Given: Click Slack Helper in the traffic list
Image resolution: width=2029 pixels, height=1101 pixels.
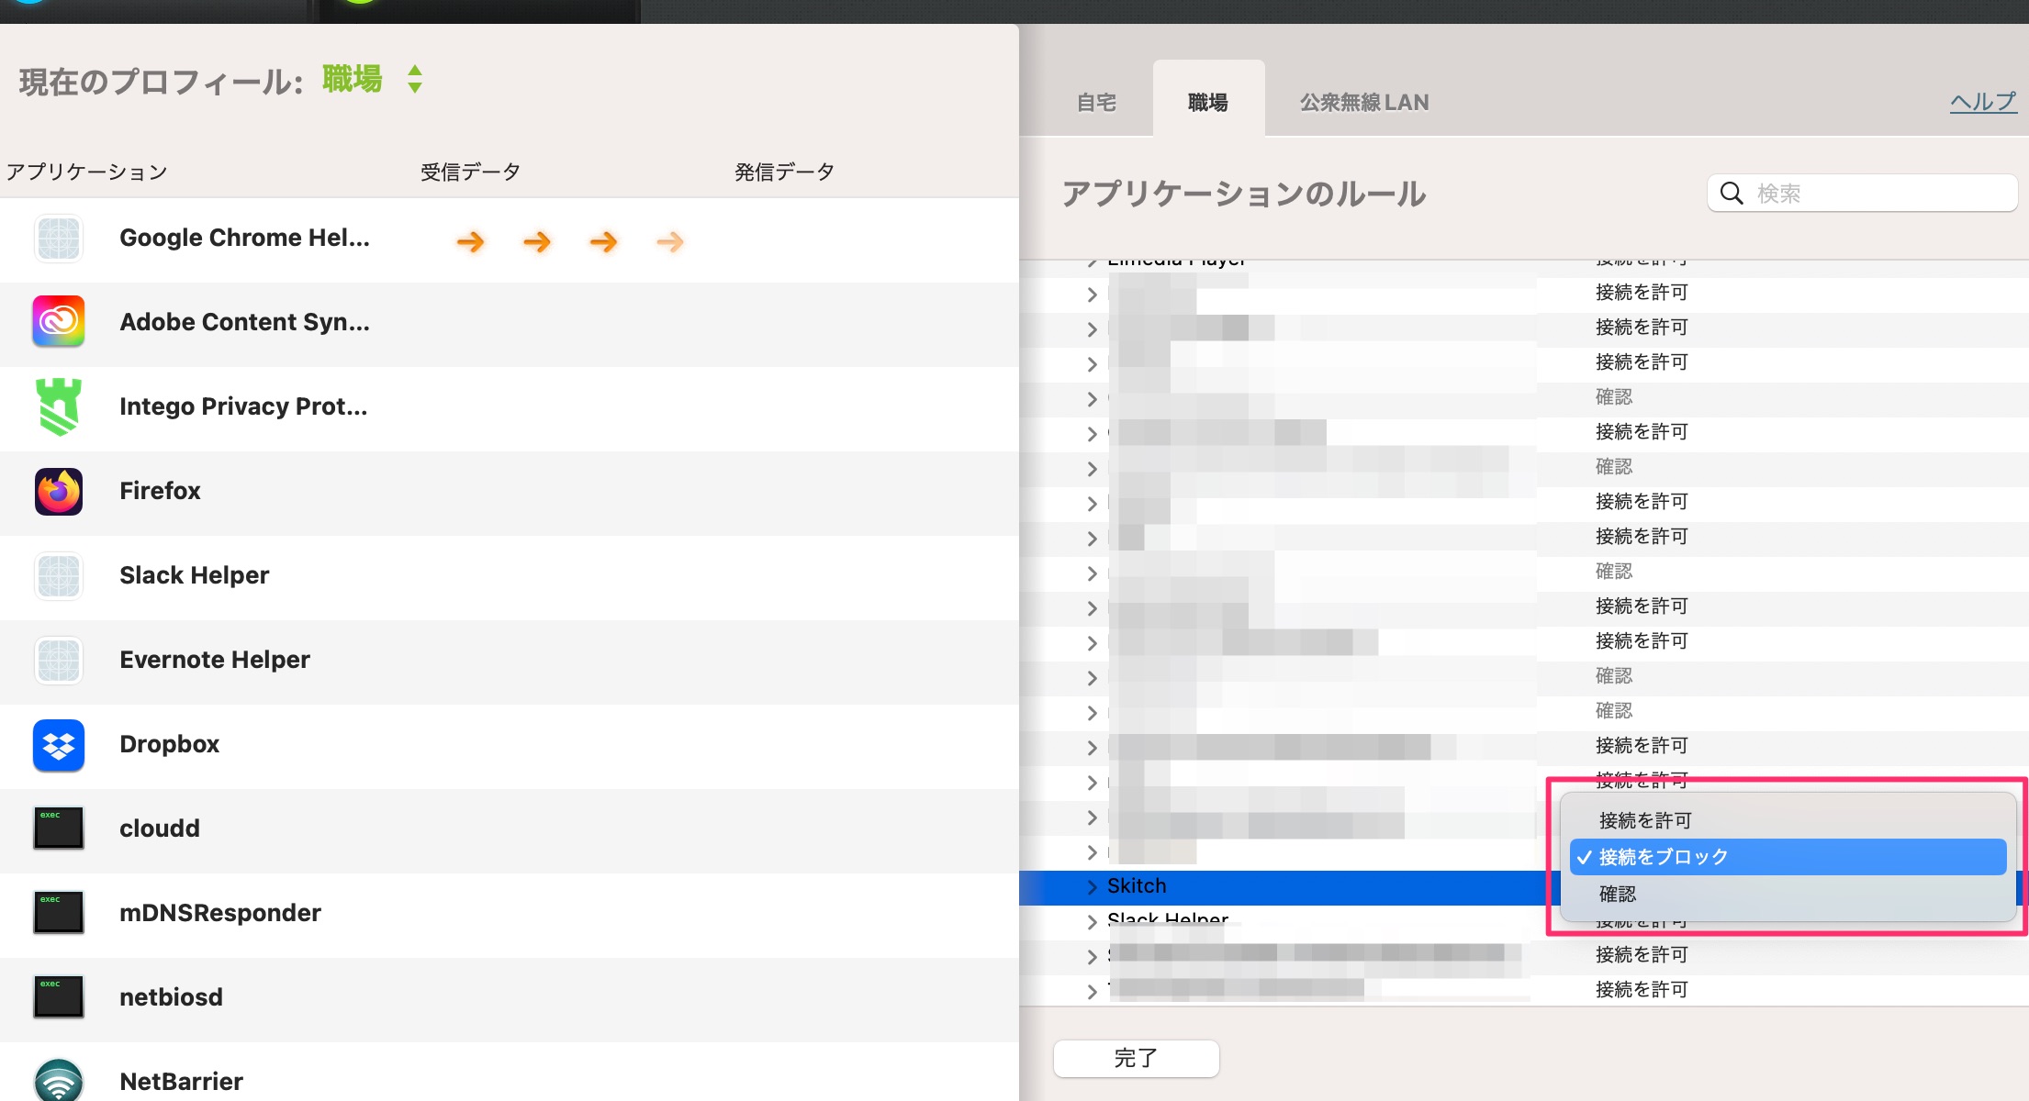Looking at the screenshot, I should [194, 575].
